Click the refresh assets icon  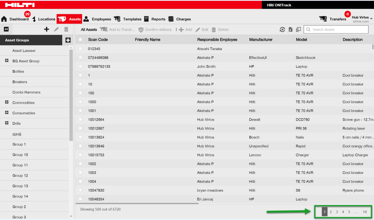(x=282, y=29)
